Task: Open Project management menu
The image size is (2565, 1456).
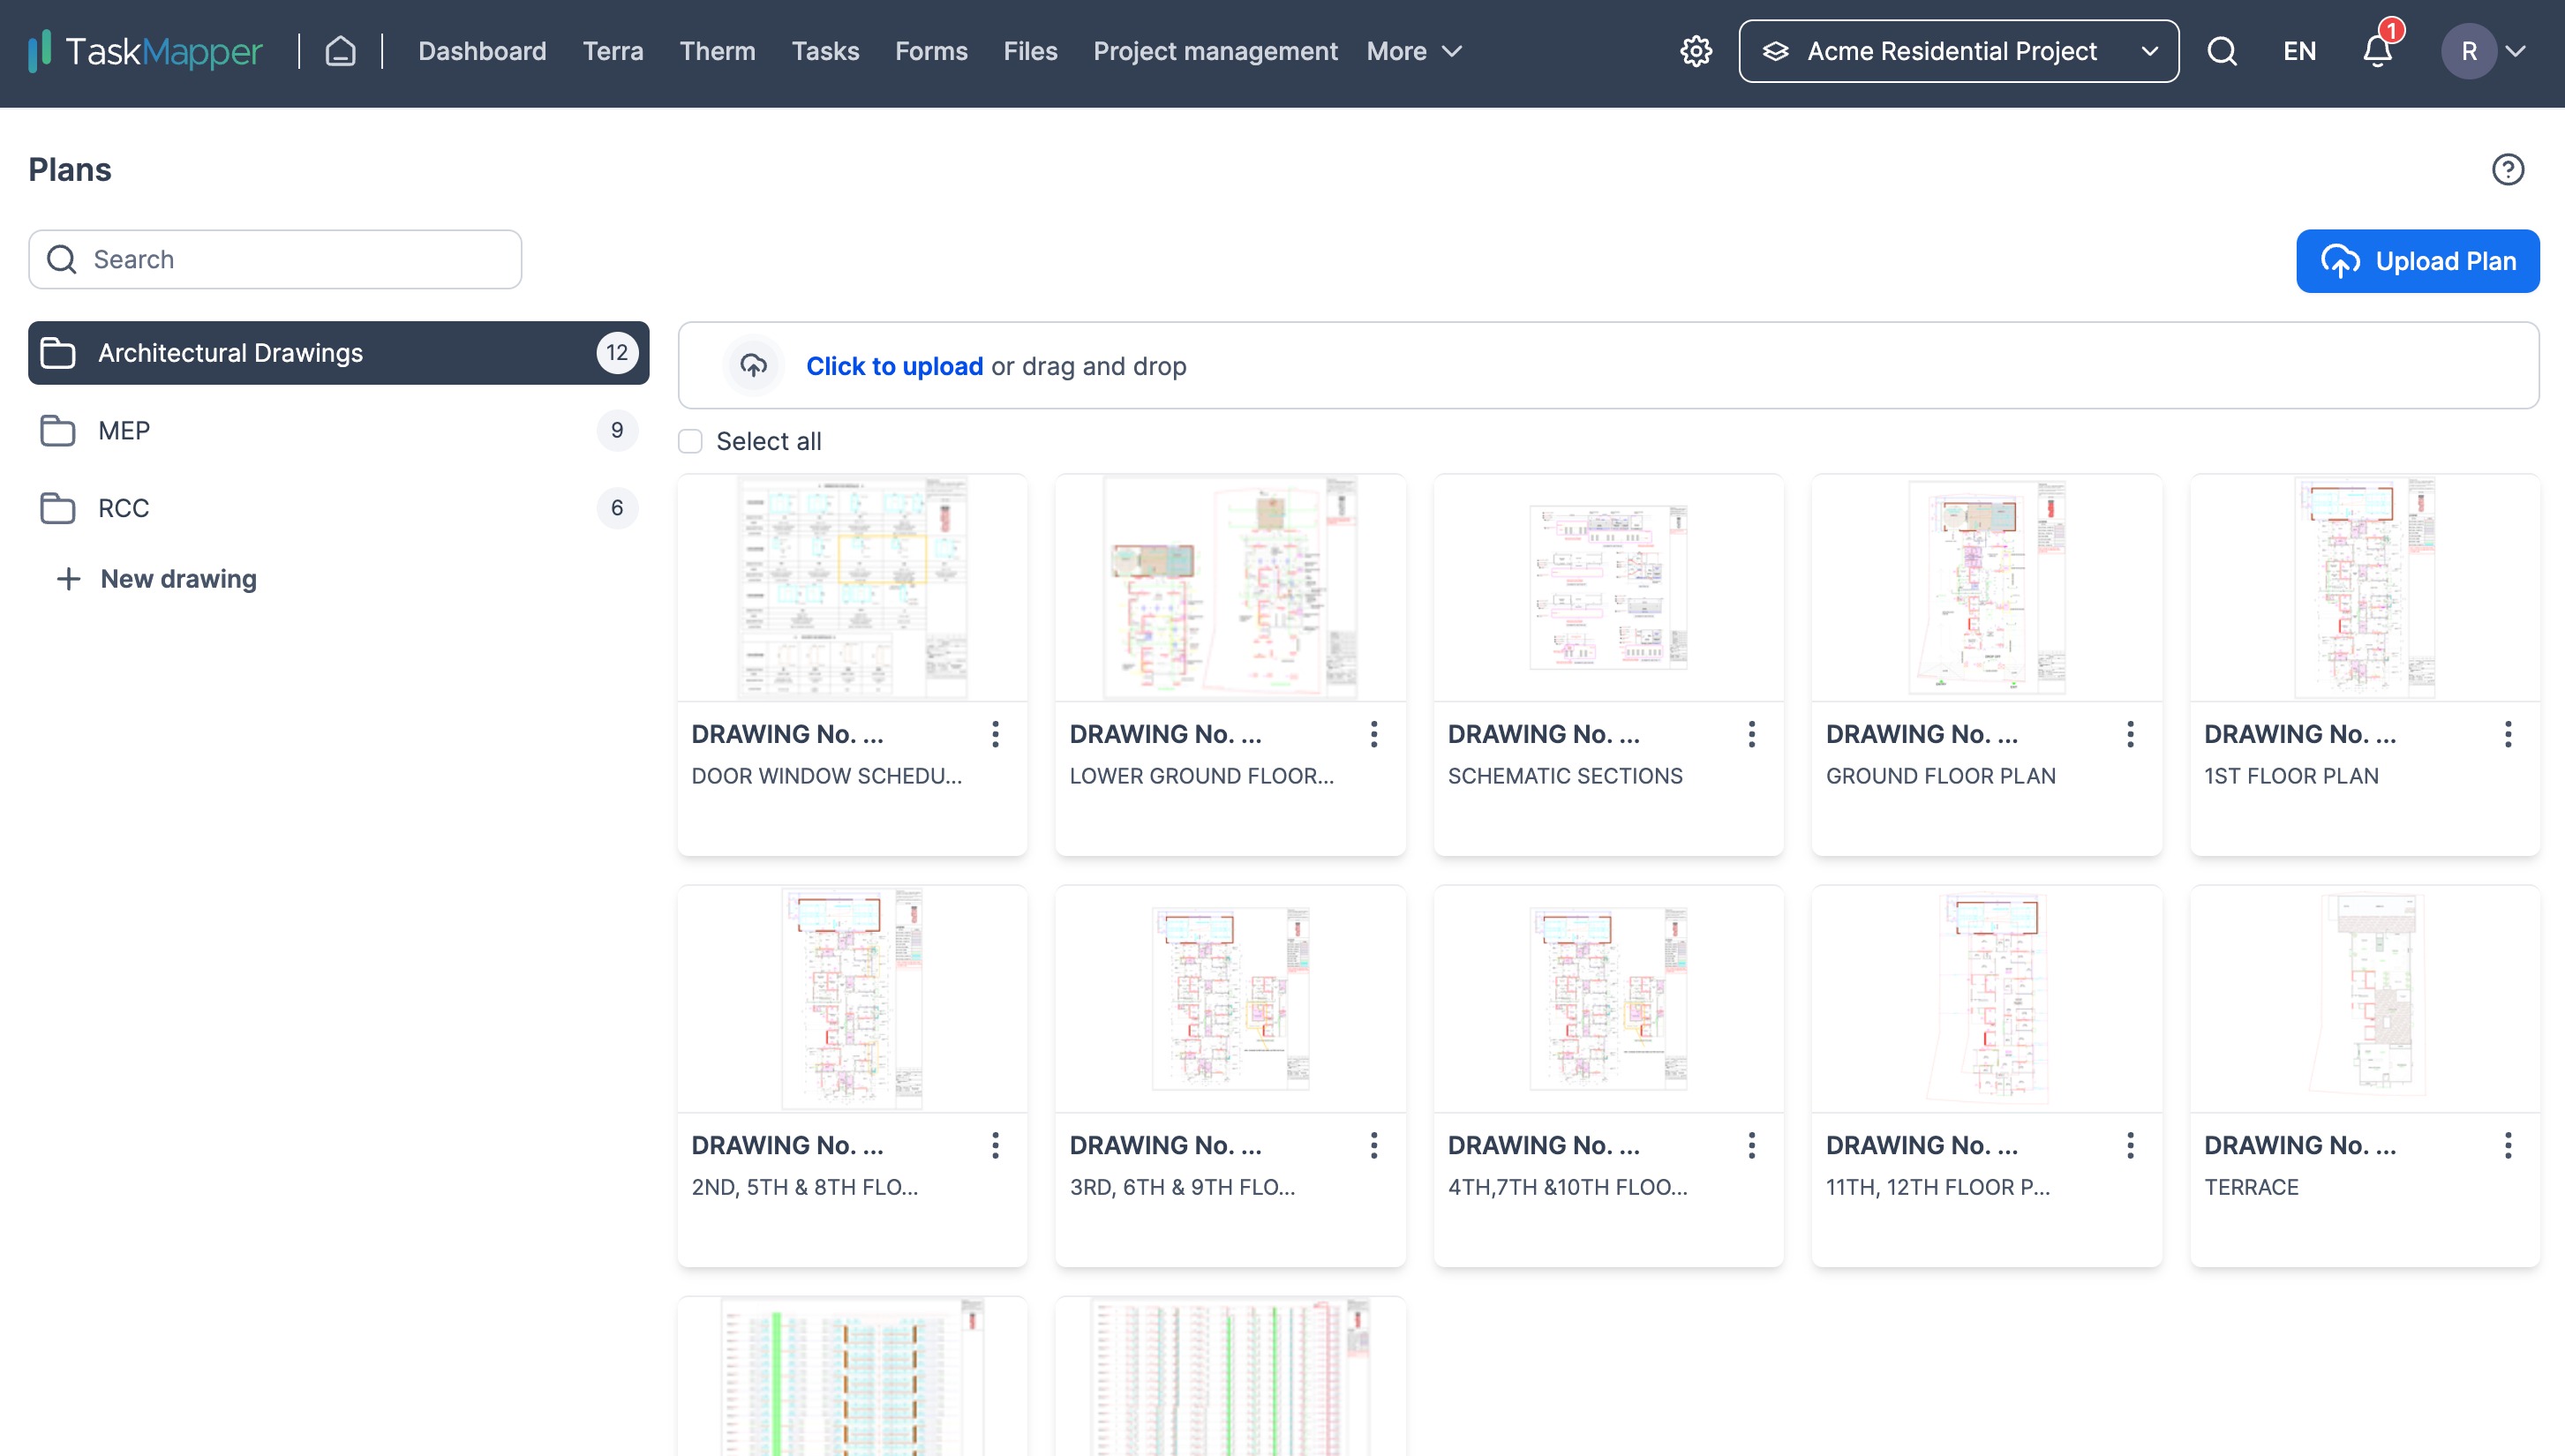Action: [x=1215, y=51]
